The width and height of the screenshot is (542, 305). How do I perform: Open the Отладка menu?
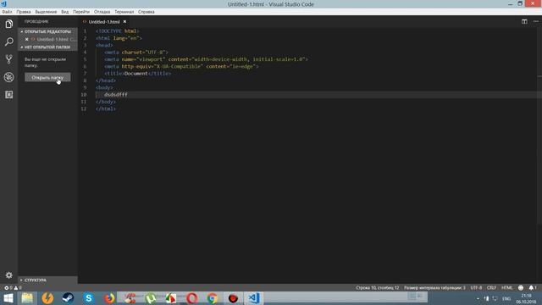(x=102, y=12)
